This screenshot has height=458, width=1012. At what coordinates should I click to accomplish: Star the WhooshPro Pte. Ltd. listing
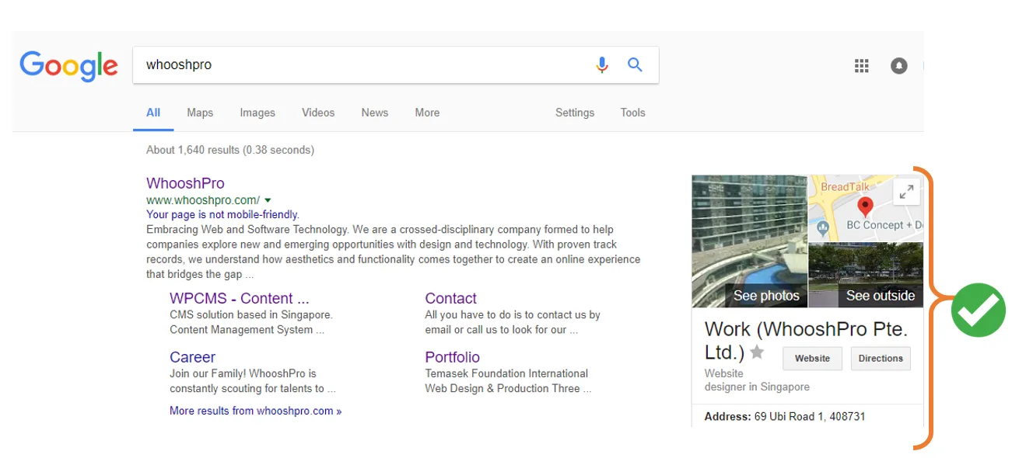click(757, 353)
